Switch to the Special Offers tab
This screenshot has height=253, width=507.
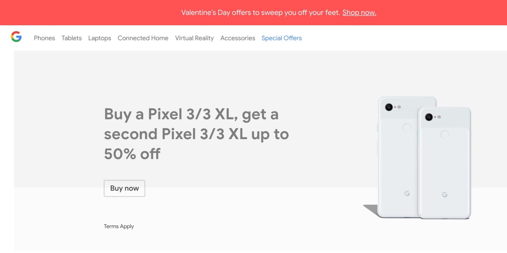coord(281,38)
